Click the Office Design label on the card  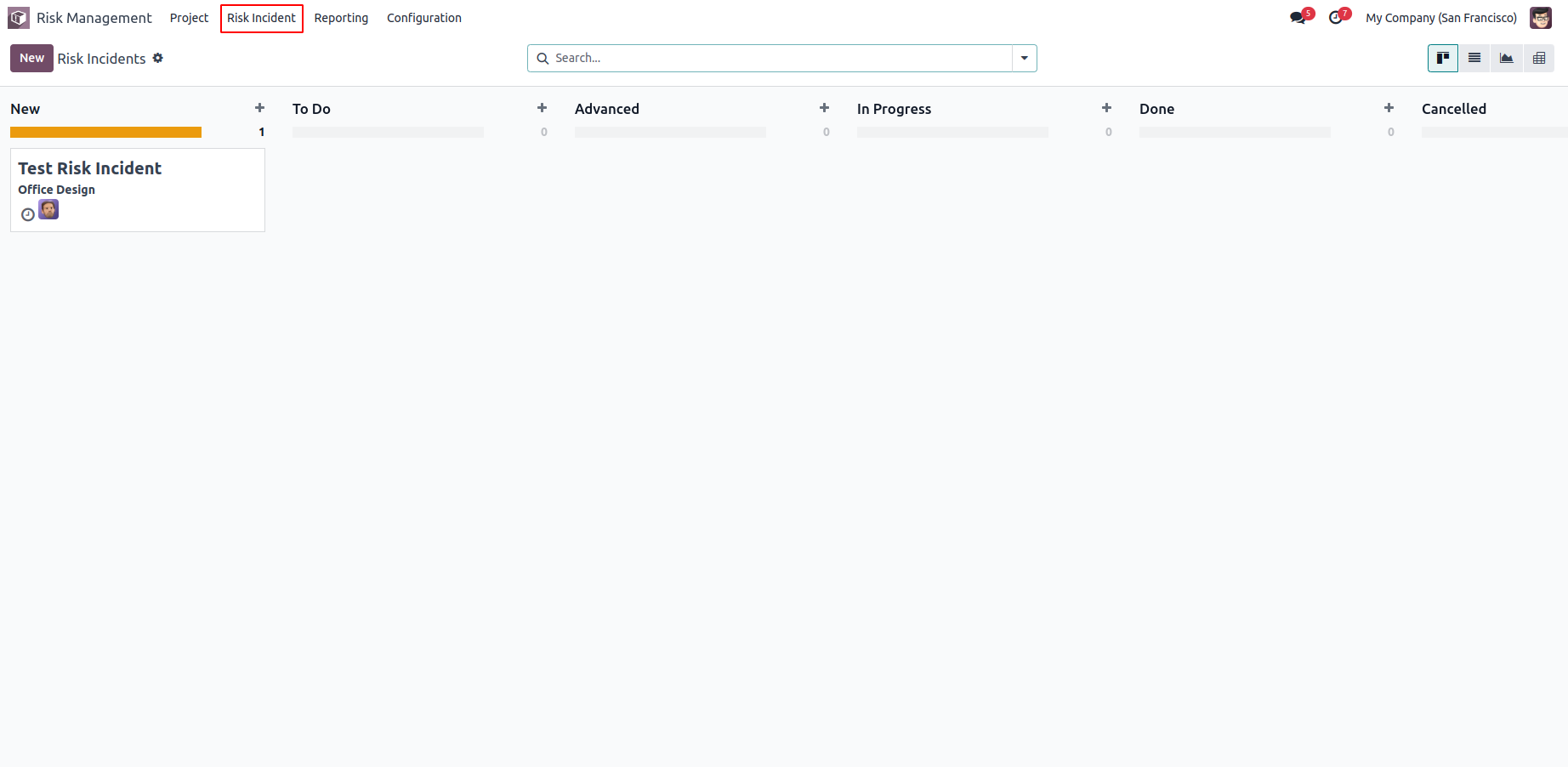point(57,190)
